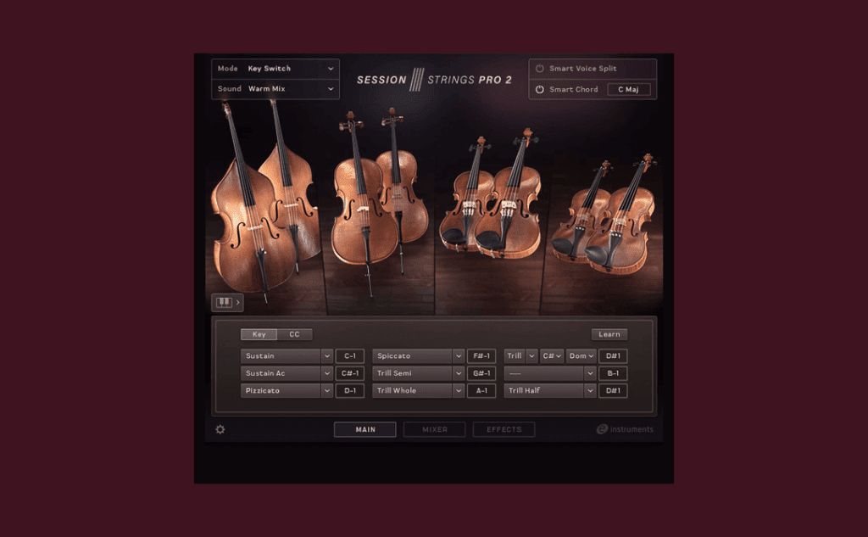
Task: Open the Dom scale dropdown
Action: (x=581, y=355)
